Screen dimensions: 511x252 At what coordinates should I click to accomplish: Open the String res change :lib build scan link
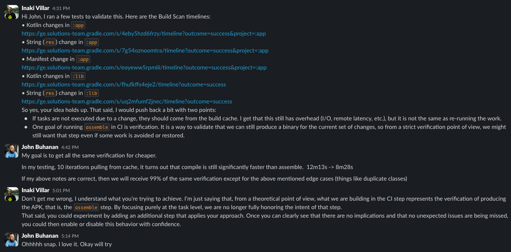point(127,101)
